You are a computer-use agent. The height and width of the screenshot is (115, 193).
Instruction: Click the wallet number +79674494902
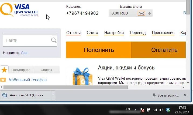tap(82, 13)
